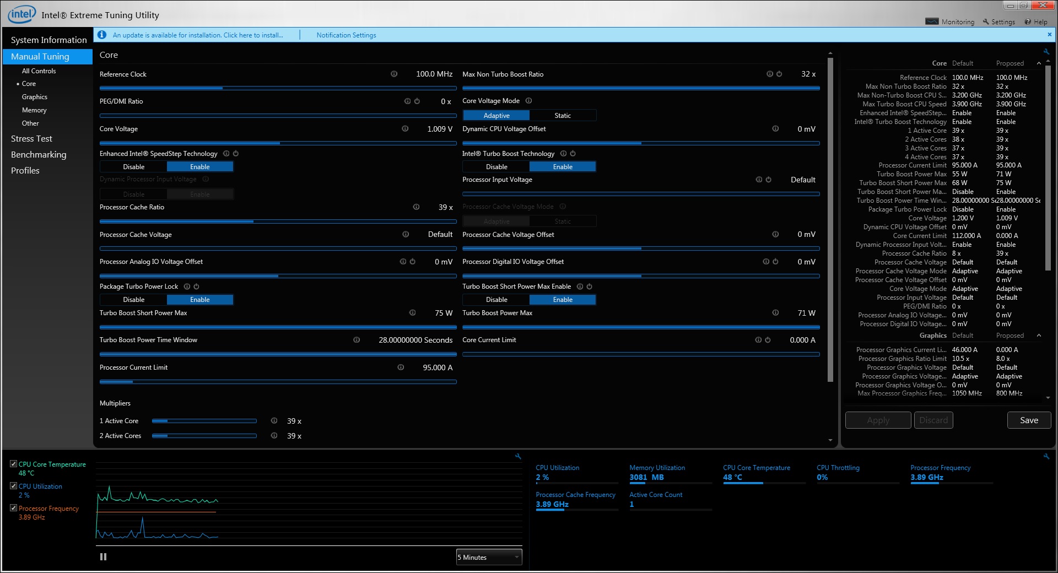Click the info icon beside Max Non Turbo Boost Ratio
The image size is (1058, 573).
[770, 74]
